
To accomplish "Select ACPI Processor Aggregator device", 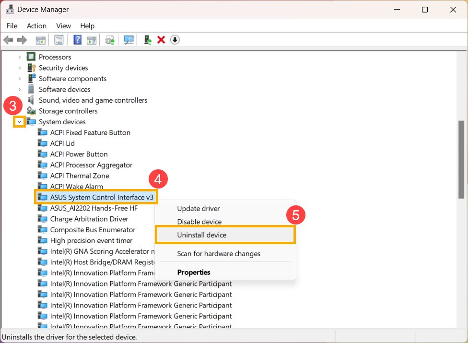I will point(91,165).
